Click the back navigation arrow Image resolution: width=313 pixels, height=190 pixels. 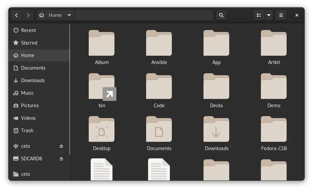tap(16, 15)
